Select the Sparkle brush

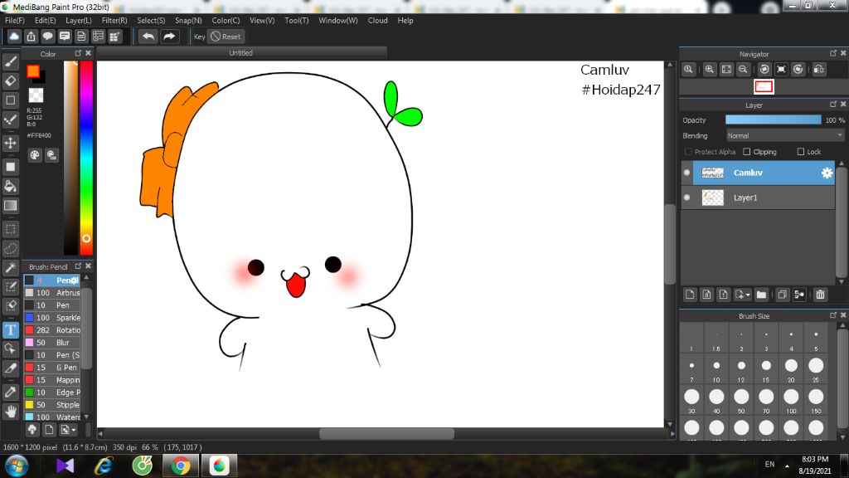52,318
